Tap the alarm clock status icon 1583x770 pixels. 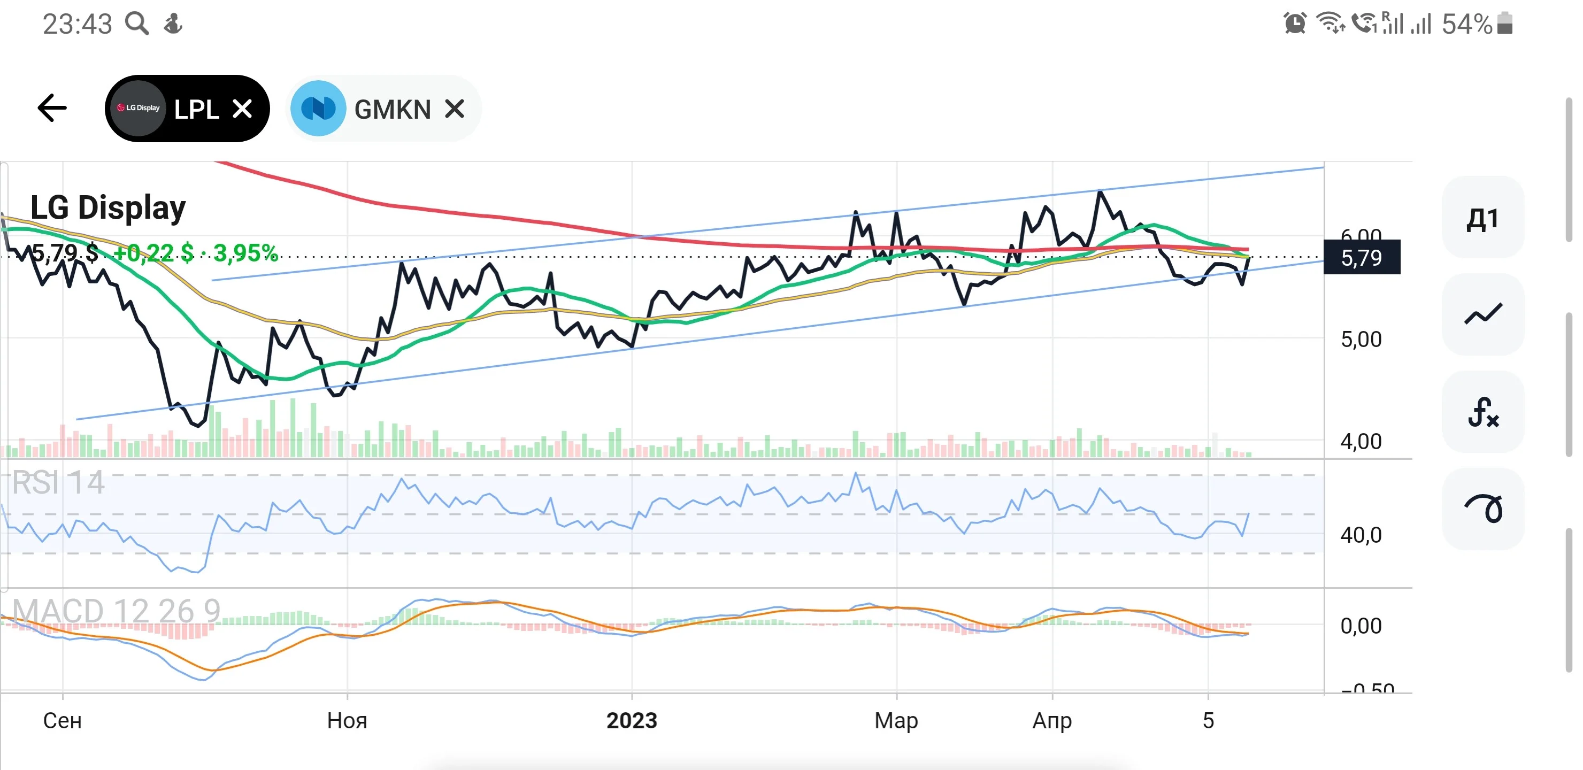click(x=1294, y=24)
